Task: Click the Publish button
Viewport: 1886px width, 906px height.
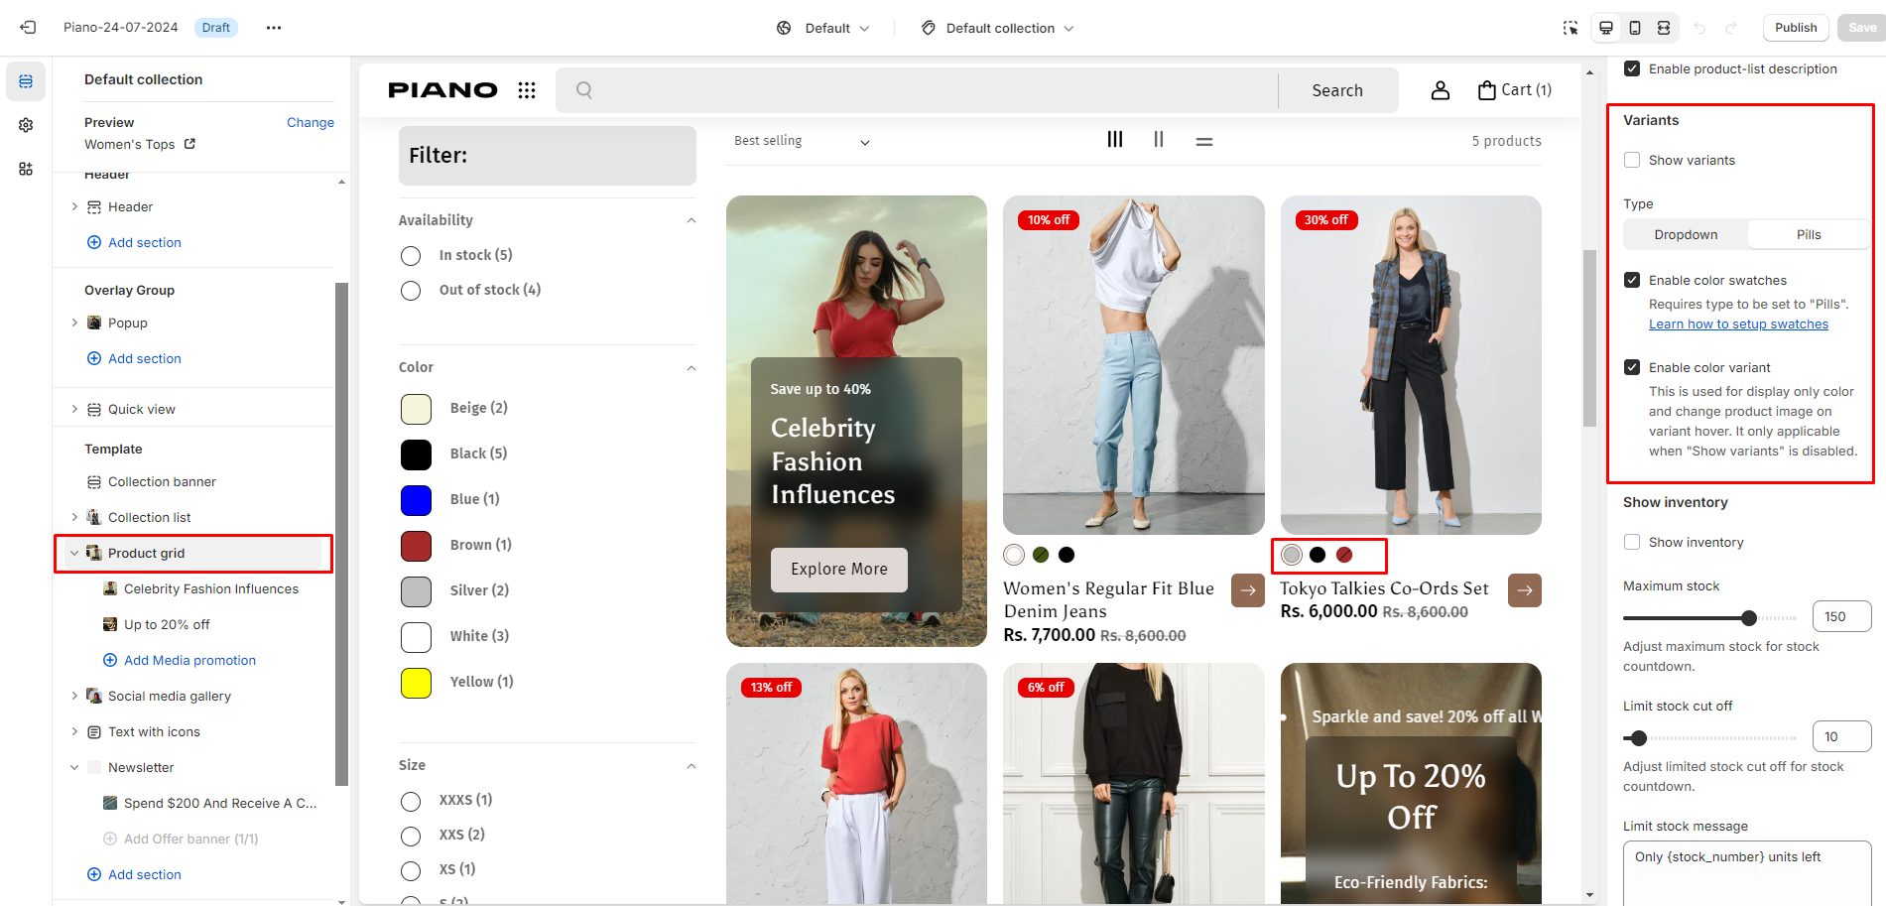Action: (1795, 28)
